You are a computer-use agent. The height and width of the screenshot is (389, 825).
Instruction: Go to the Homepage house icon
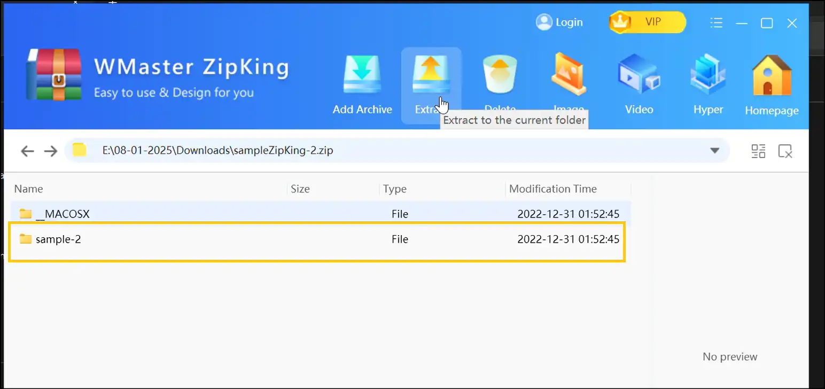[x=772, y=75]
